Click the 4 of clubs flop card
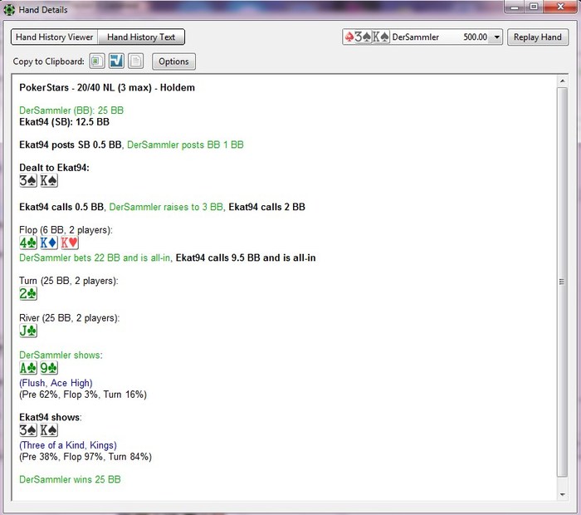 [28, 243]
